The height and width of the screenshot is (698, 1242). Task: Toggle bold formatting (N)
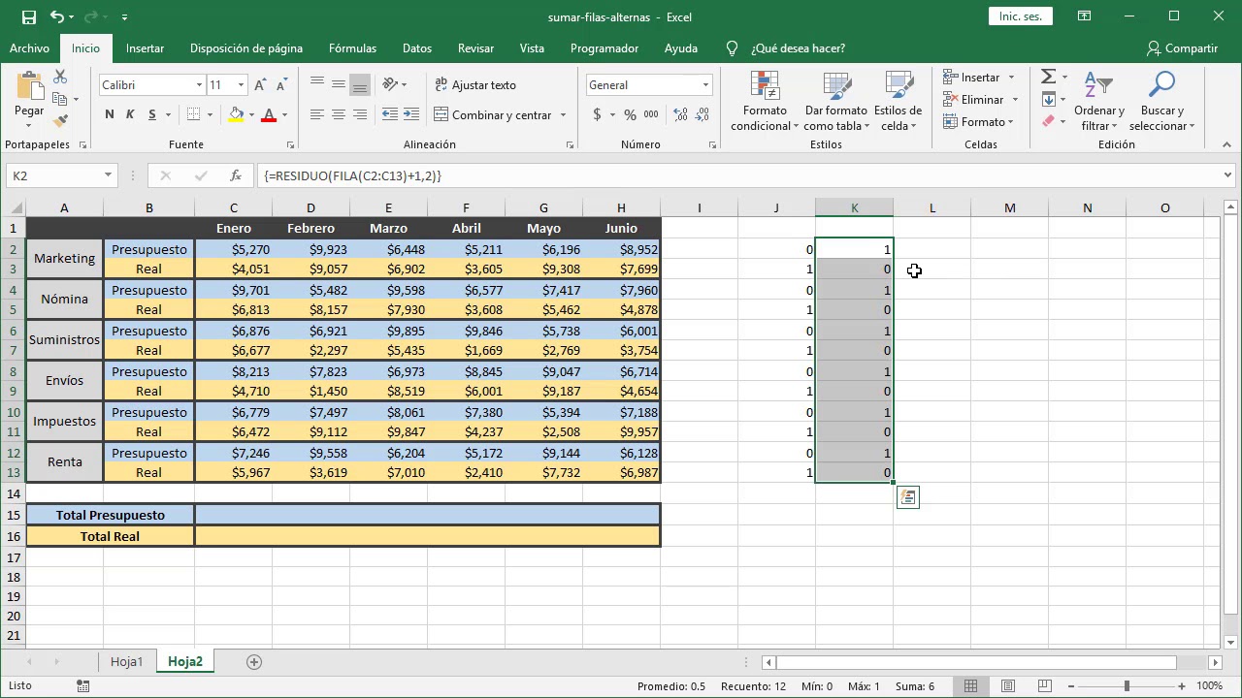point(110,114)
